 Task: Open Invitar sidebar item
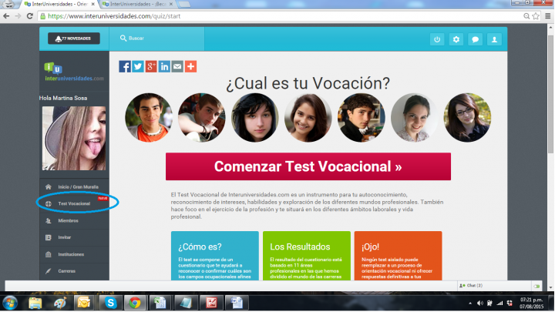(74, 237)
